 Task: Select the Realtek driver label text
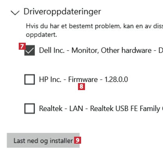(101, 108)
